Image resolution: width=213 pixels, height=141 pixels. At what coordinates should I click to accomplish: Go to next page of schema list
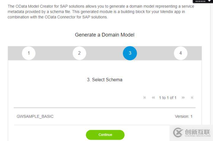pos(183,98)
